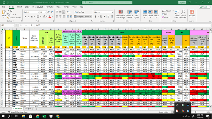Open the Borders dropdown arrow
Screen dimensions: 212x119
pos(41,17)
